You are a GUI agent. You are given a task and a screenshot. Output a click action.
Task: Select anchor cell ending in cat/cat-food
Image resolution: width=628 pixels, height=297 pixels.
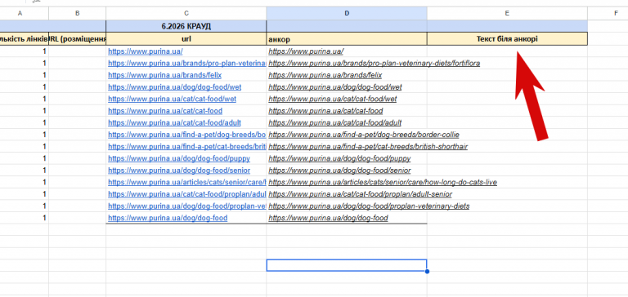click(x=347, y=111)
